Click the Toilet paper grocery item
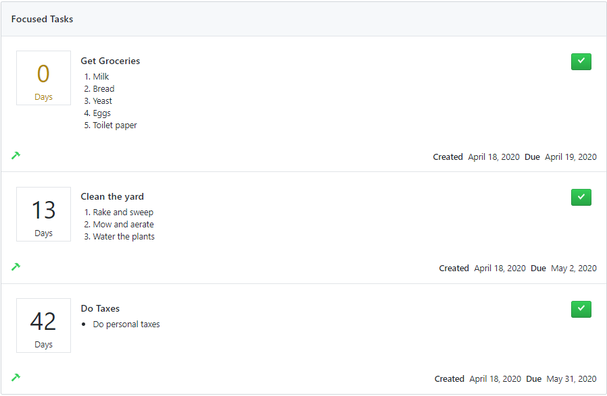The height and width of the screenshot is (396, 607). pyautogui.click(x=115, y=125)
